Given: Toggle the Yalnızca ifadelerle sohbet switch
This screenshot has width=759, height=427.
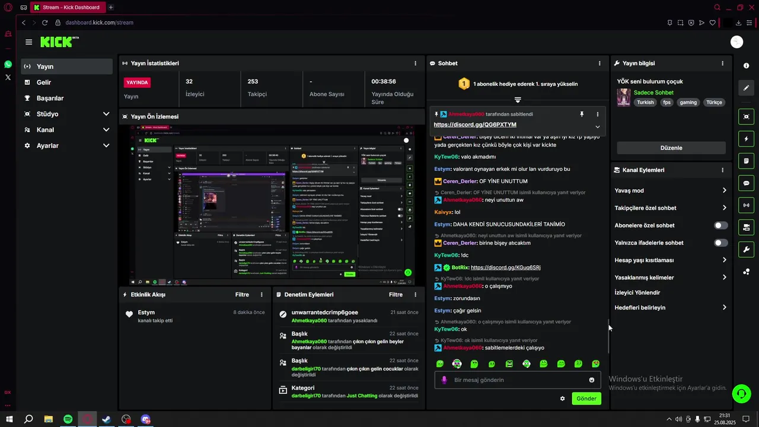Looking at the screenshot, I should (x=720, y=243).
